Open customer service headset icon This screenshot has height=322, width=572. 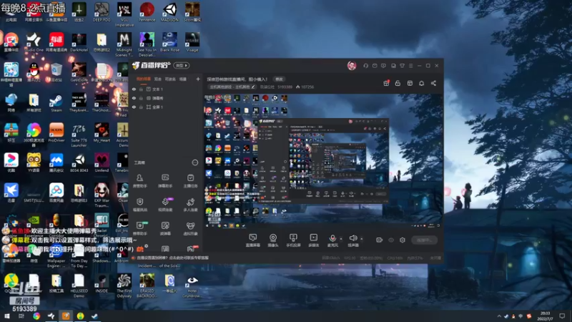pyautogui.click(x=365, y=66)
